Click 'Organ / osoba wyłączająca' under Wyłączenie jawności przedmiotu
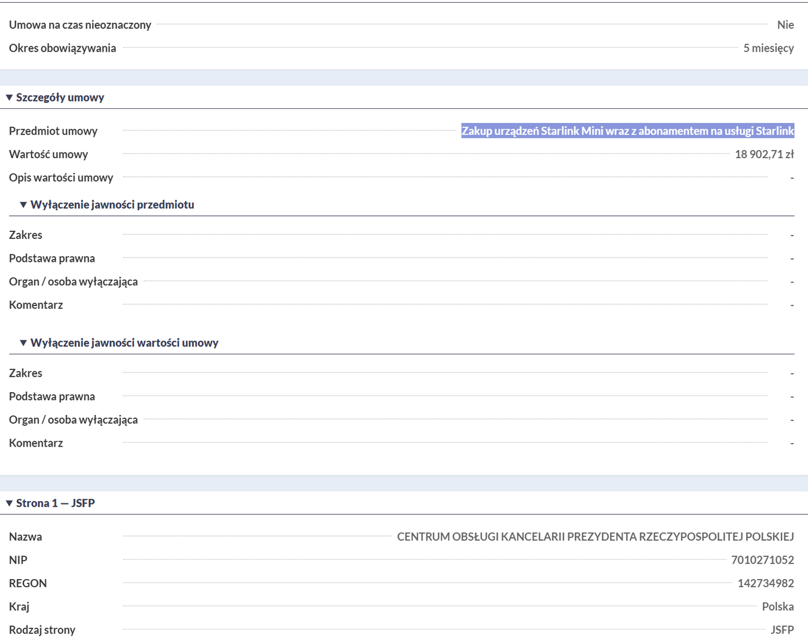Image resolution: width=808 pixels, height=643 pixels. point(73,281)
